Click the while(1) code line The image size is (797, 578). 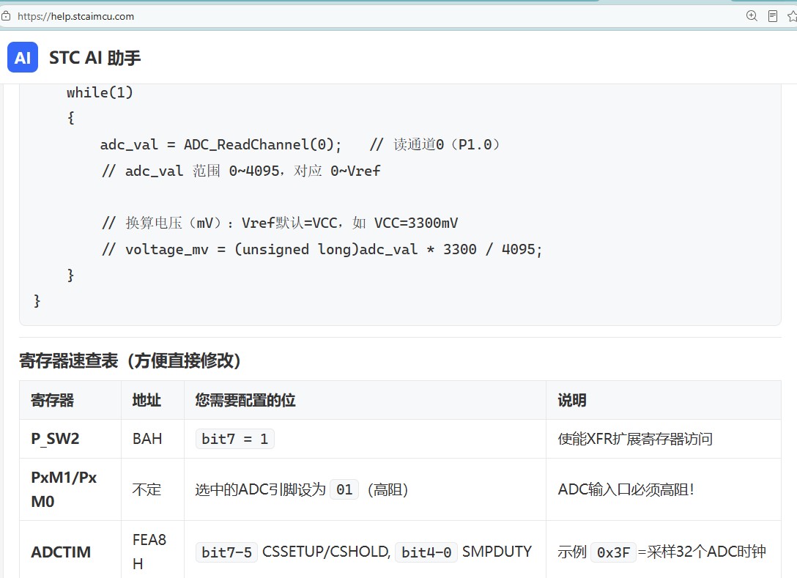100,92
